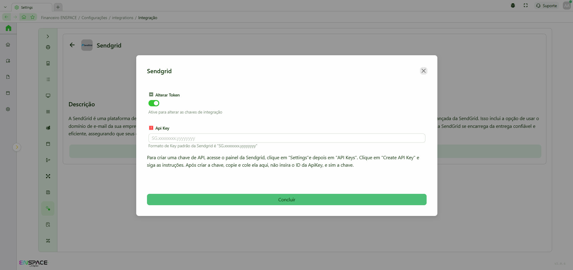The image size is (573, 270).
Task: Open the Suporte help button
Action: [x=546, y=6]
